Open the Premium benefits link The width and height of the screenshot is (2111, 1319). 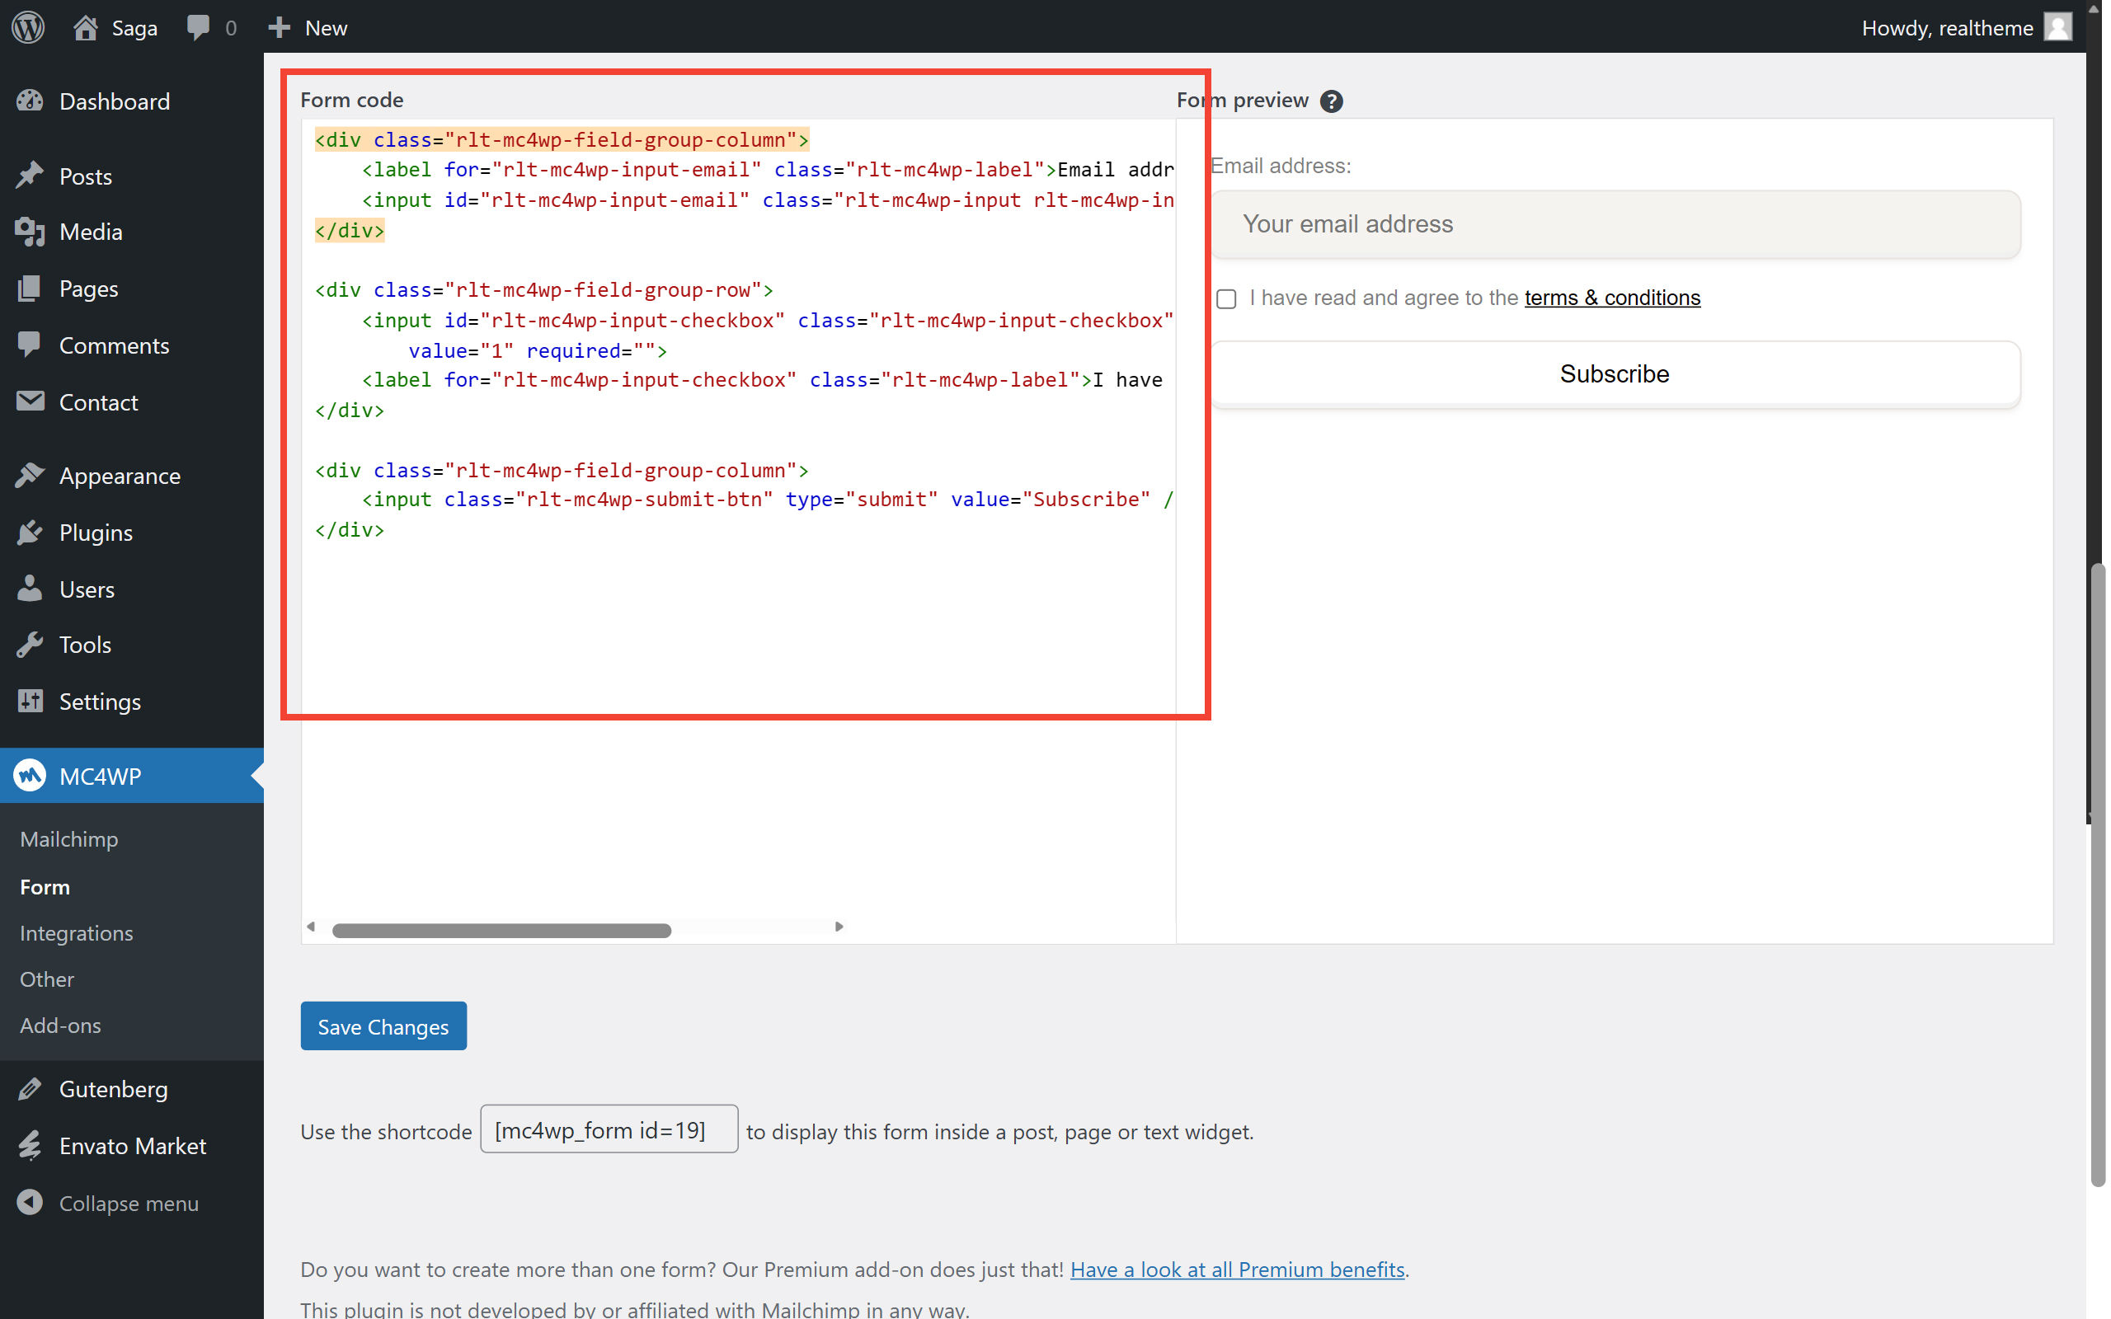click(1237, 1270)
